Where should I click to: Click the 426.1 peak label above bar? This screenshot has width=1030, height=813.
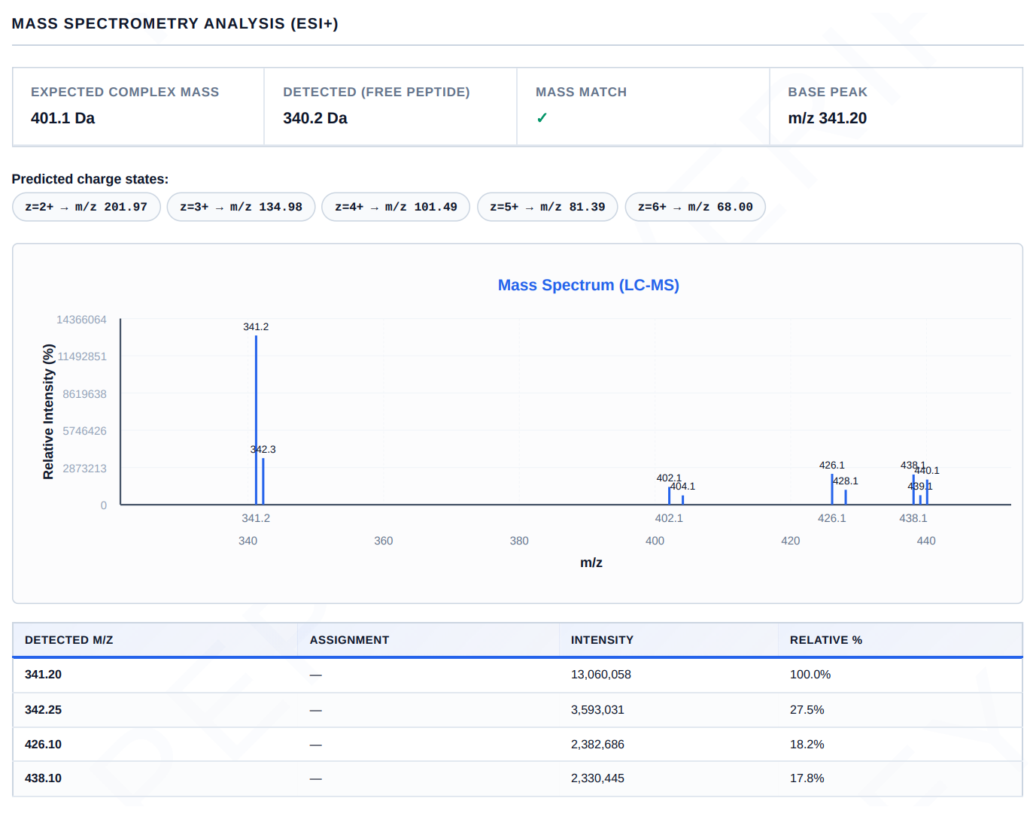[832, 466]
